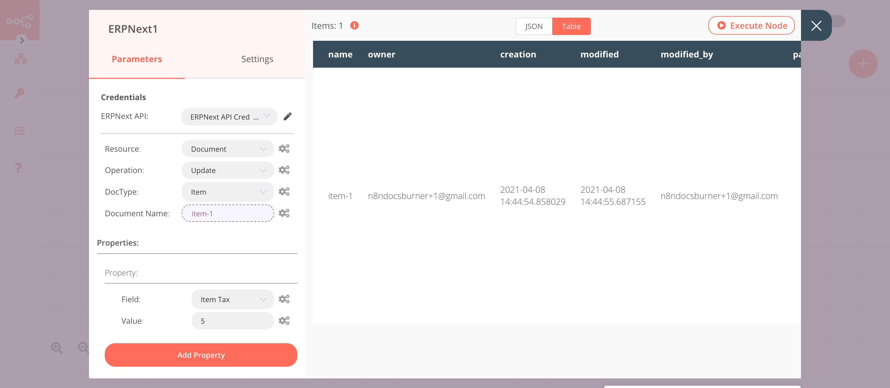This screenshot has height=388, width=890.
Task: Toggle settings gear icon next to Item Tax
Action: click(284, 299)
